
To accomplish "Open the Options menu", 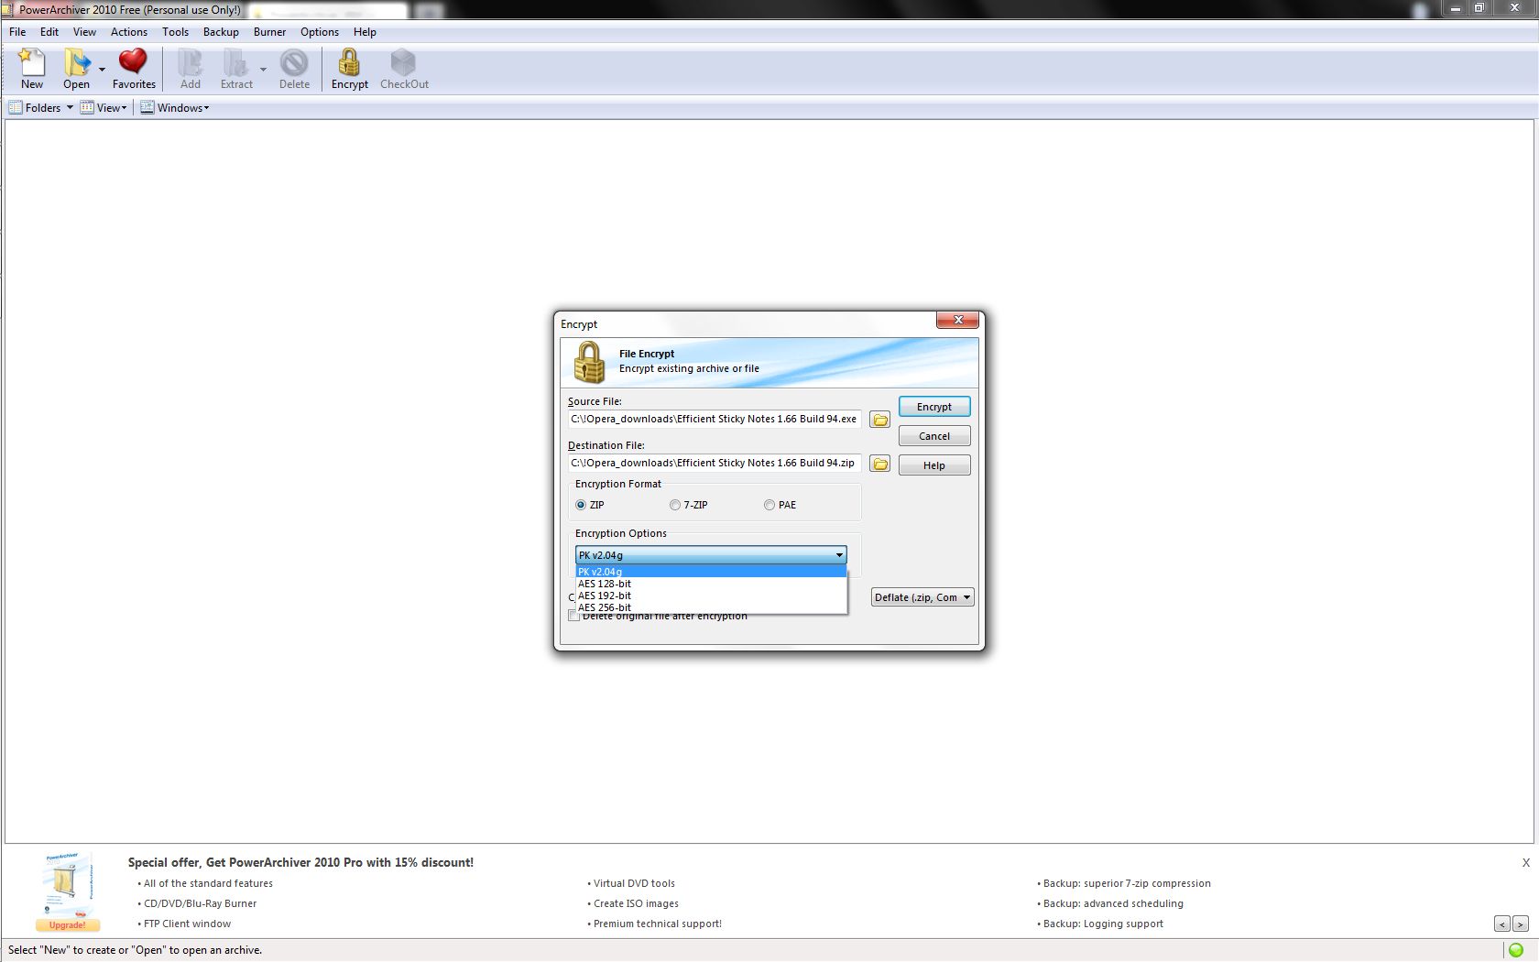I will click(x=320, y=32).
